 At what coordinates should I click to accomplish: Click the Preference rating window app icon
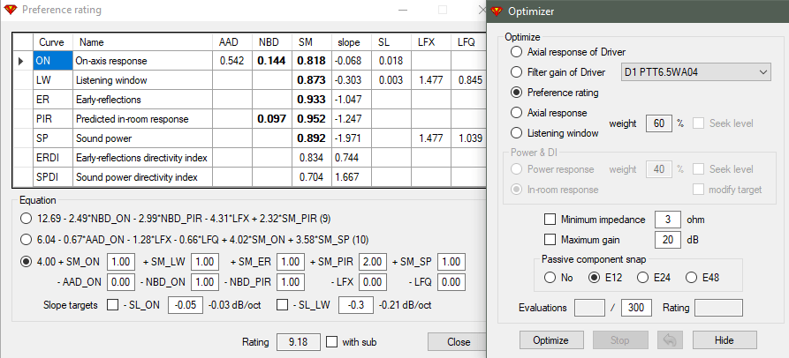click(x=11, y=10)
